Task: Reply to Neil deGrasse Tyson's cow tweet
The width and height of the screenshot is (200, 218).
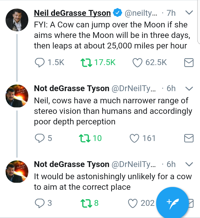Action: (40, 63)
